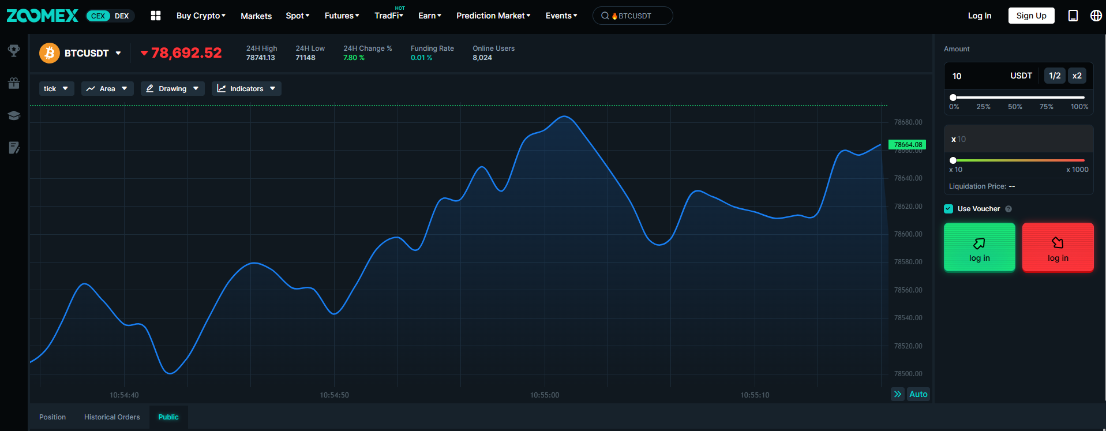This screenshot has height=431, width=1106.
Task: Click the Online Users 8,024 value
Action: coord(482,58)
